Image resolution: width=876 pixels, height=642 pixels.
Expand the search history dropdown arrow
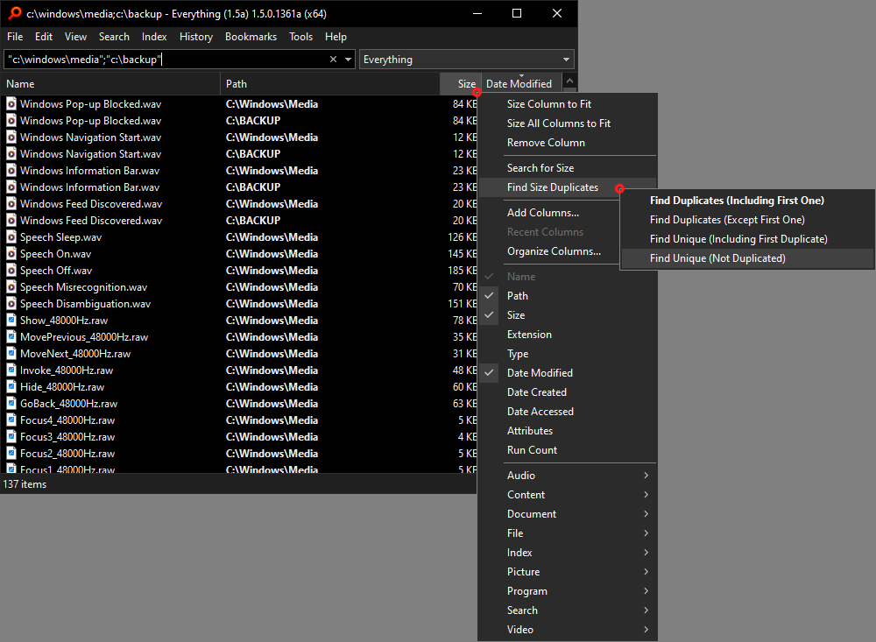[349, 60]
